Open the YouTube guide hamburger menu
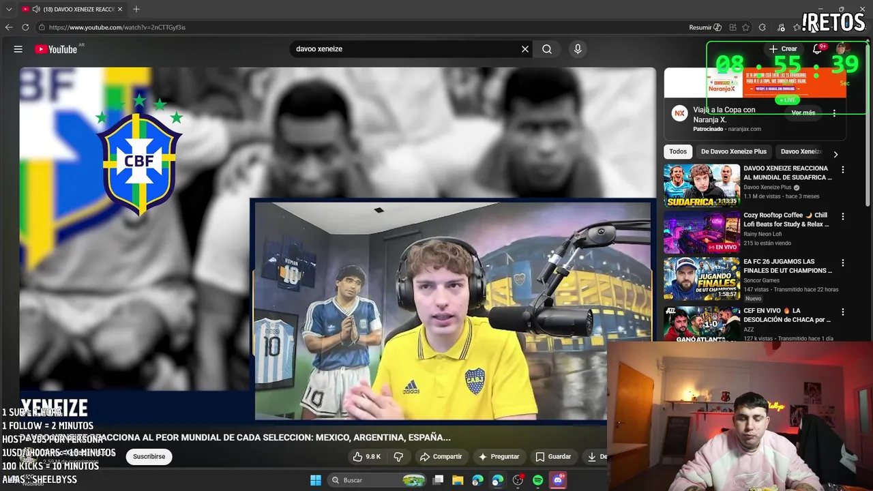 (x=18, y=49)
